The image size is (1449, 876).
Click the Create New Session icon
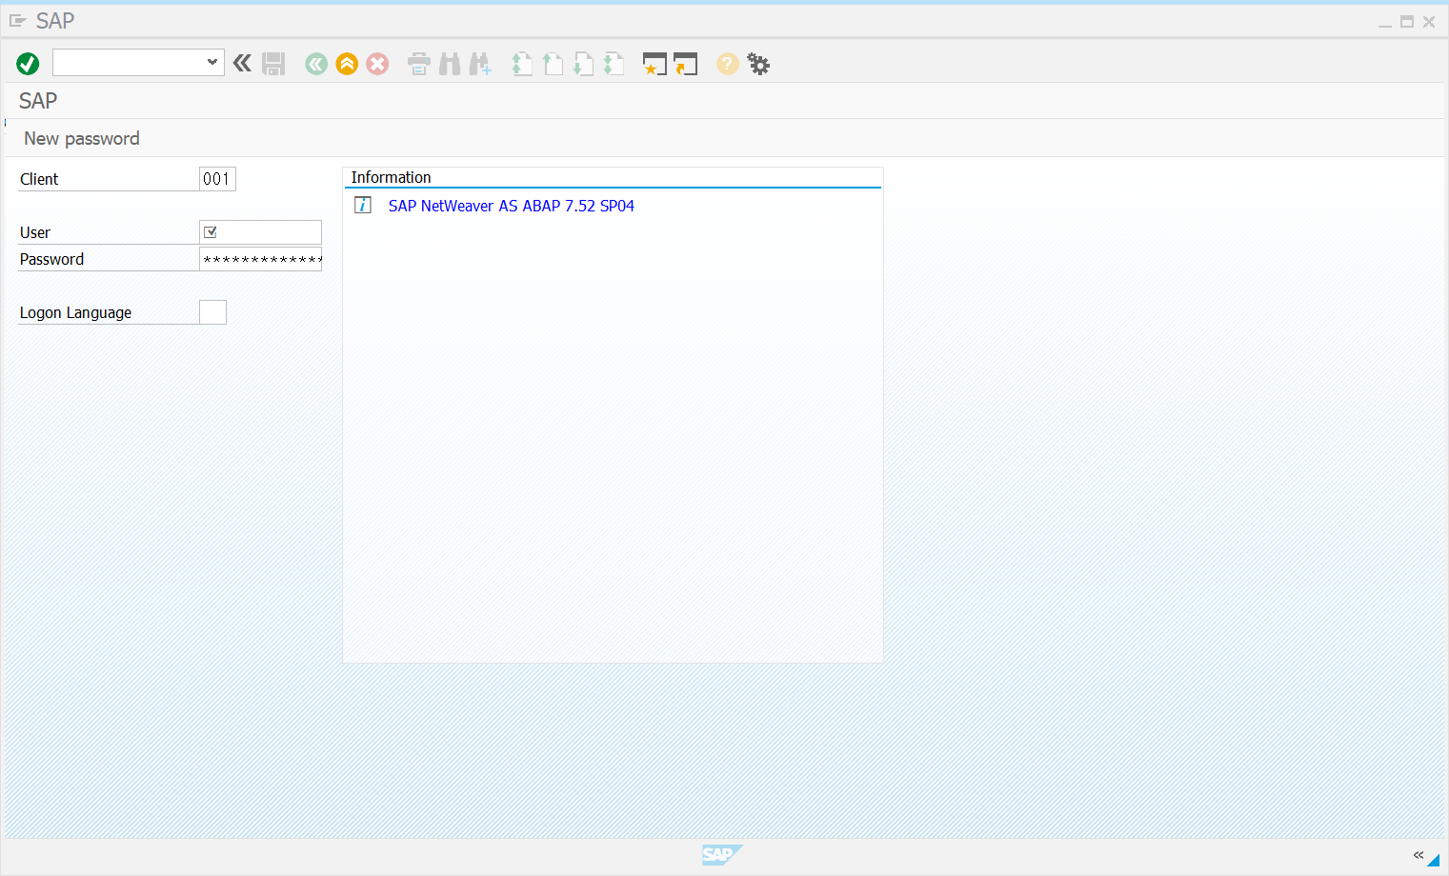[x=654, y=64]
